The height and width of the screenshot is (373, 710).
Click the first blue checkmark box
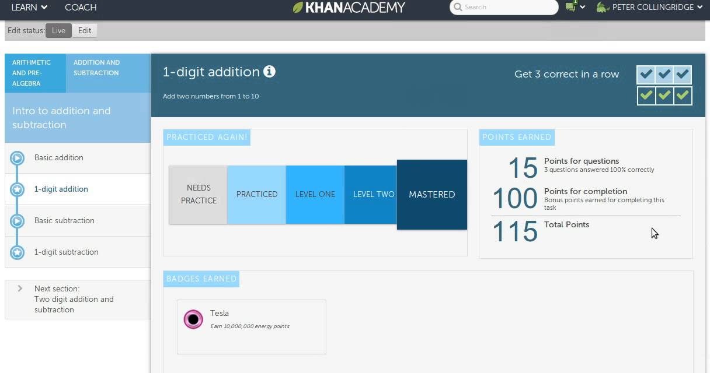[x=646, y=75]
